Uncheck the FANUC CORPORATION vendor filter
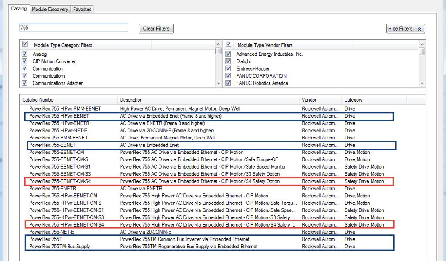 pos(228,76)
